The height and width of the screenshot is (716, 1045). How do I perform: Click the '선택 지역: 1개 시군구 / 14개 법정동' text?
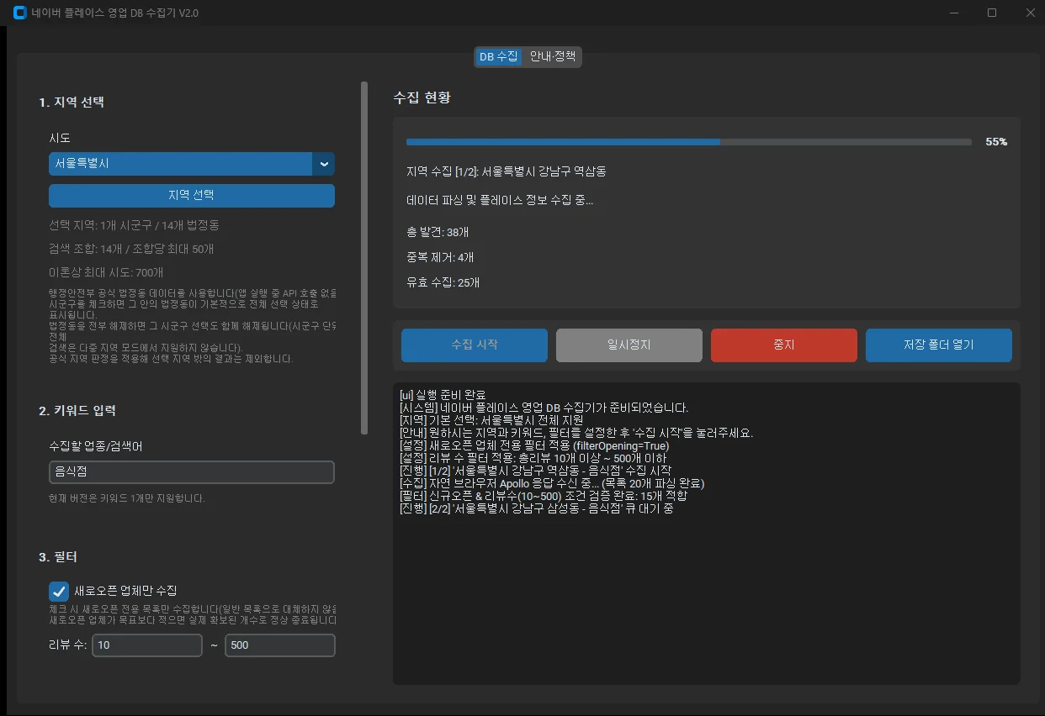135,225
